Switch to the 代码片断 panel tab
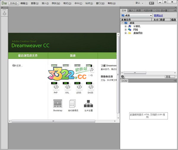The height and width of the screenshot is (150, 178). click(148, 11)
